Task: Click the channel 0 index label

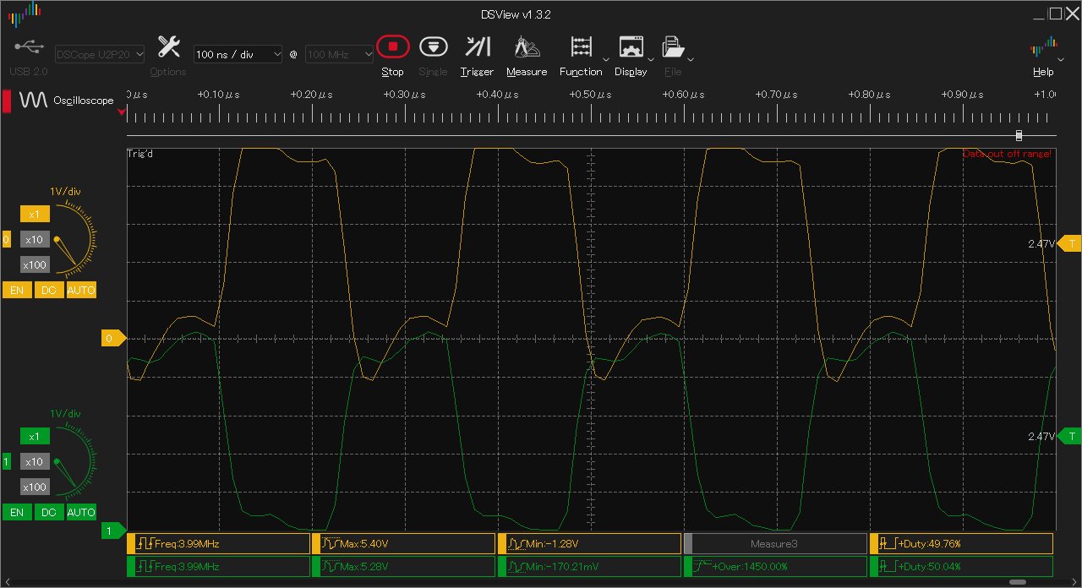Action: coord(6,240)
